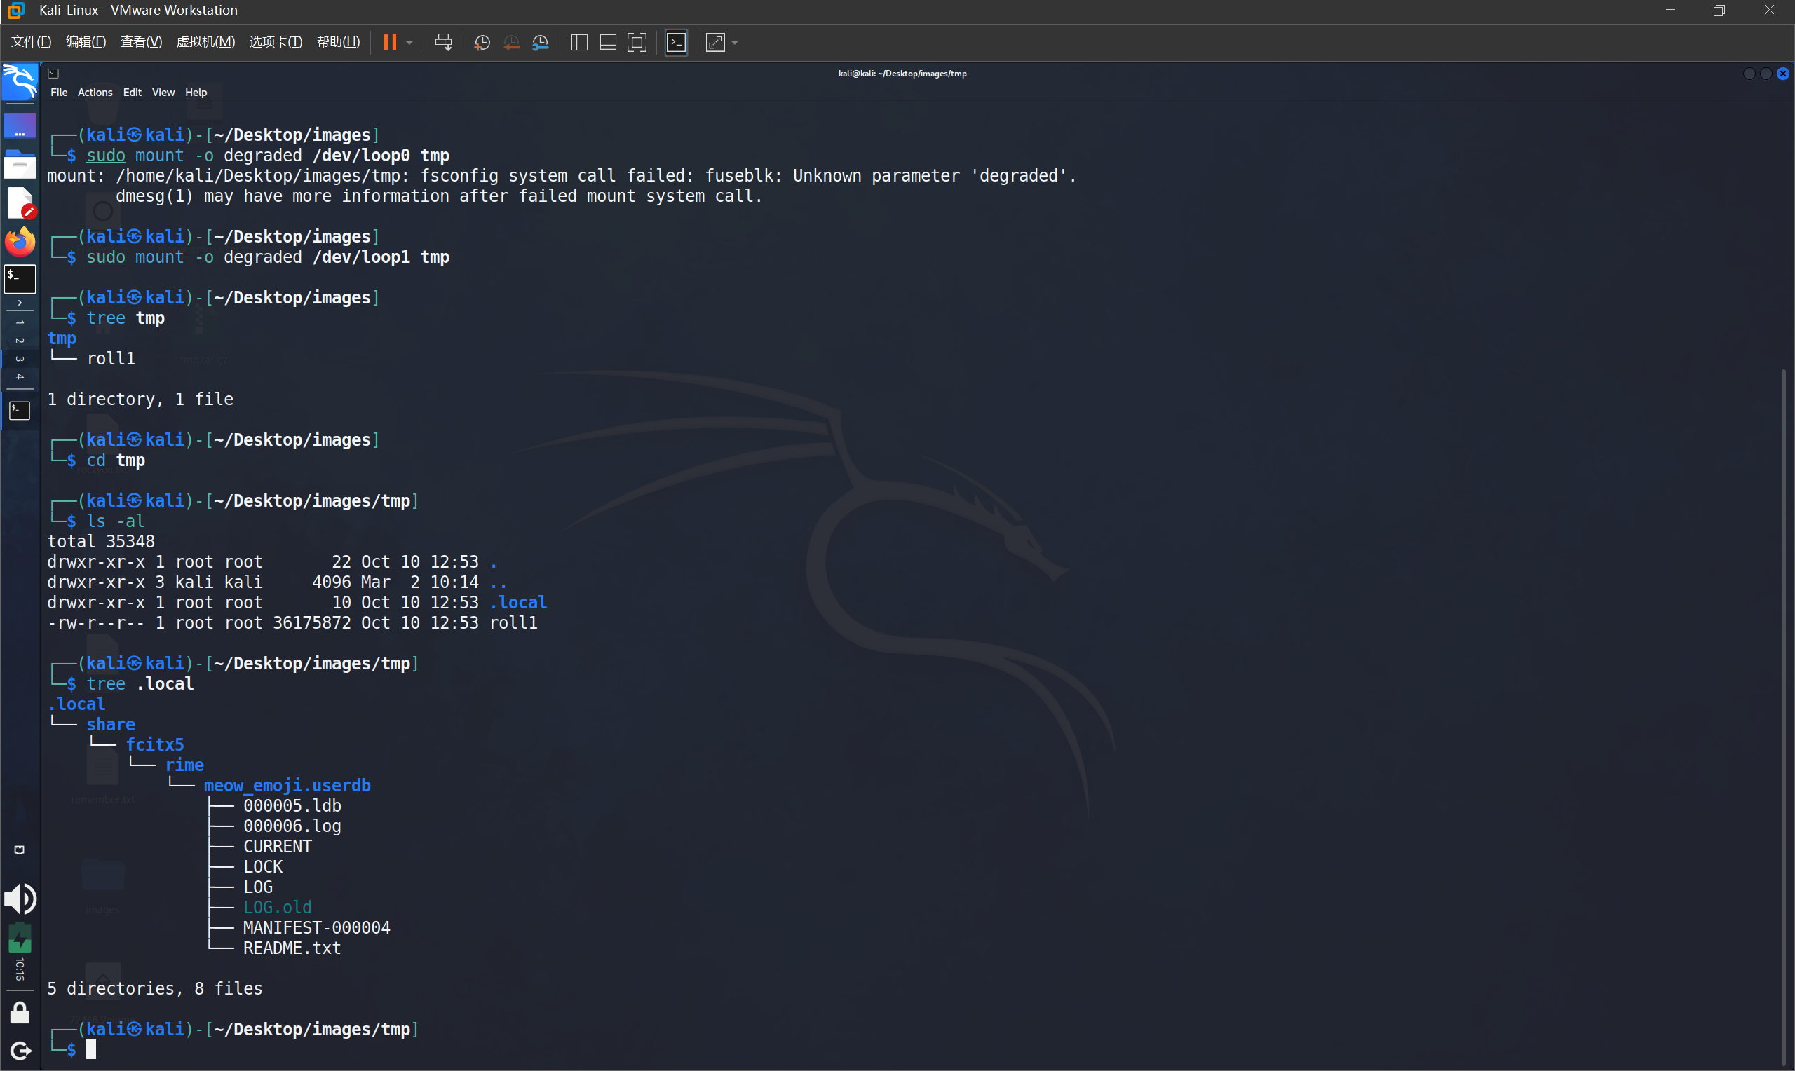This screenshot has width=1795, height=1071.
Task: Click '5 directories, 8 files' summary
Action: coord(154,989)
